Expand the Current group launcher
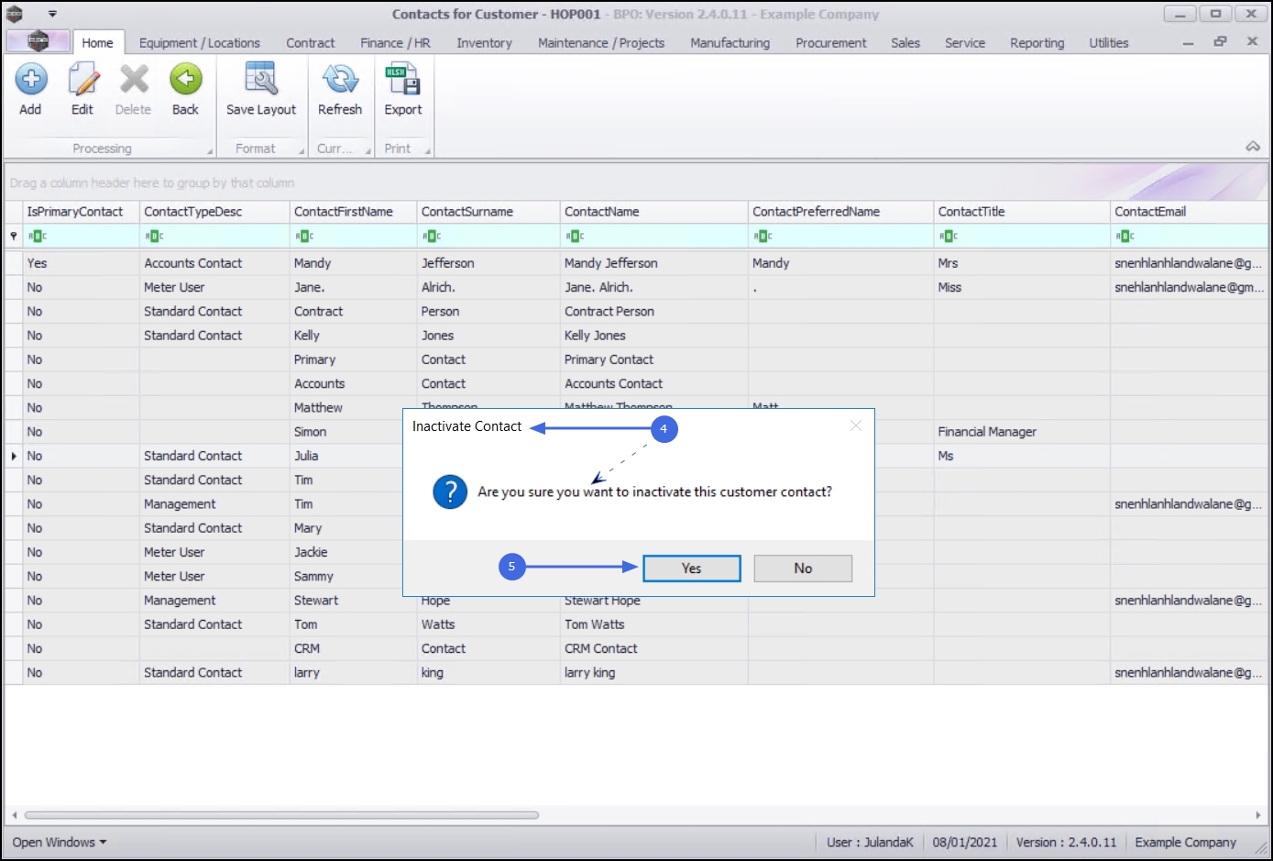 [x=368, y=151]
